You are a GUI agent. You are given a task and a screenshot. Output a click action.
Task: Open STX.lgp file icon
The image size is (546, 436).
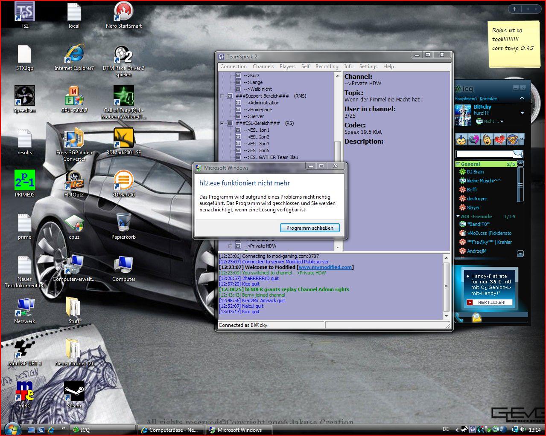(x=24, y=58)
